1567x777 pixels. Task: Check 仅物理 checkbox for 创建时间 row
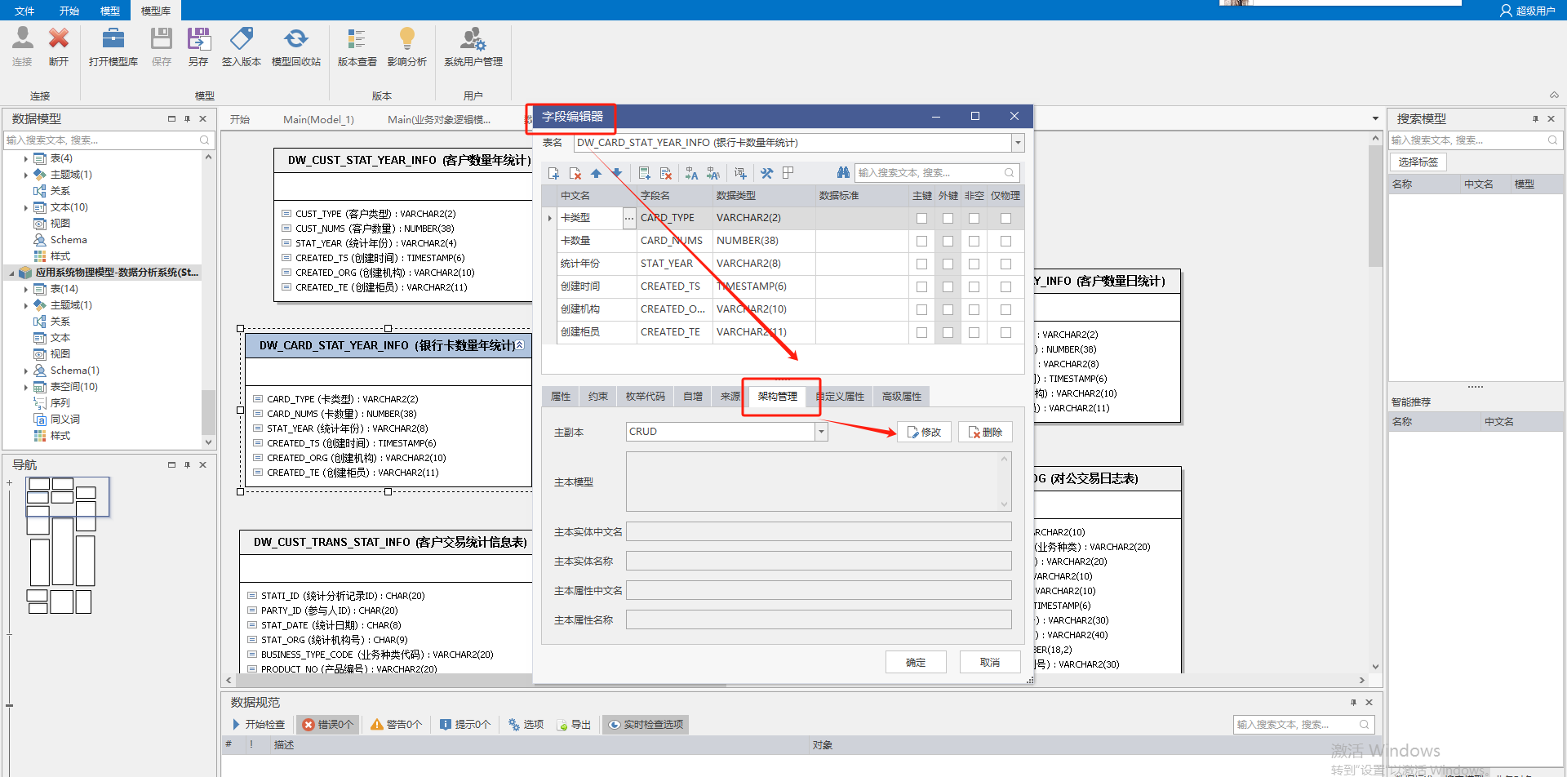click(x=1005, y=286)
